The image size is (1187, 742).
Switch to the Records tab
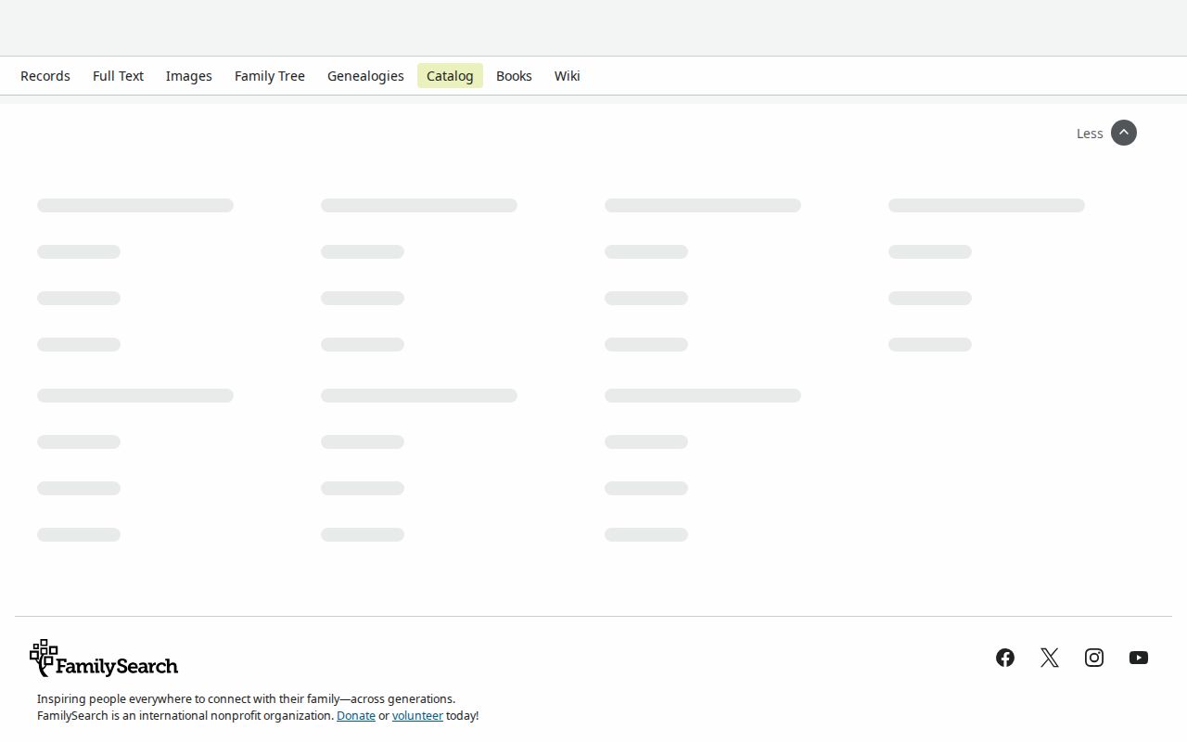[45, 76]
